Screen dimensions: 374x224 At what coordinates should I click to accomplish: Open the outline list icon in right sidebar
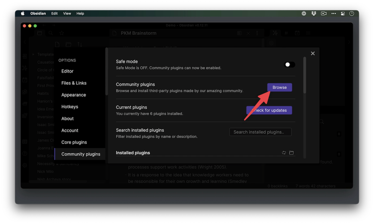coord(308,33)
